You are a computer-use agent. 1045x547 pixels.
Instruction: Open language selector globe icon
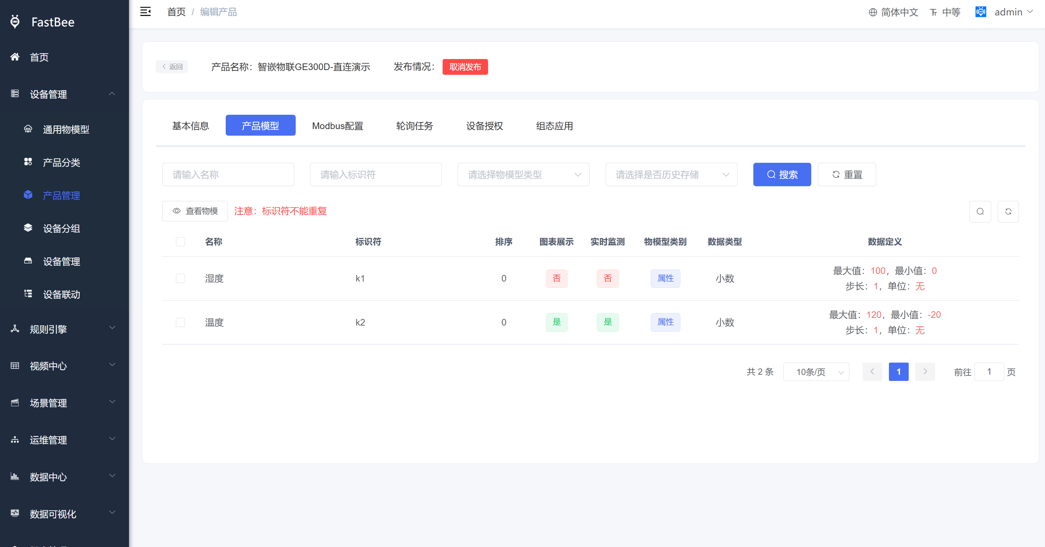(x=872, y=12)
